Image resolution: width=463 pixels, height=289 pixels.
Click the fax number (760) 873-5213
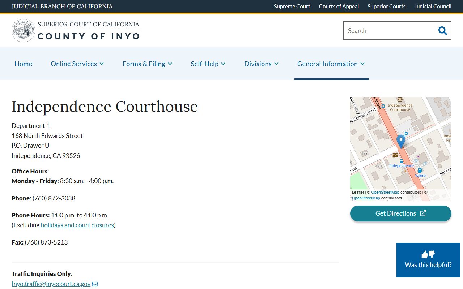[46, 242]
